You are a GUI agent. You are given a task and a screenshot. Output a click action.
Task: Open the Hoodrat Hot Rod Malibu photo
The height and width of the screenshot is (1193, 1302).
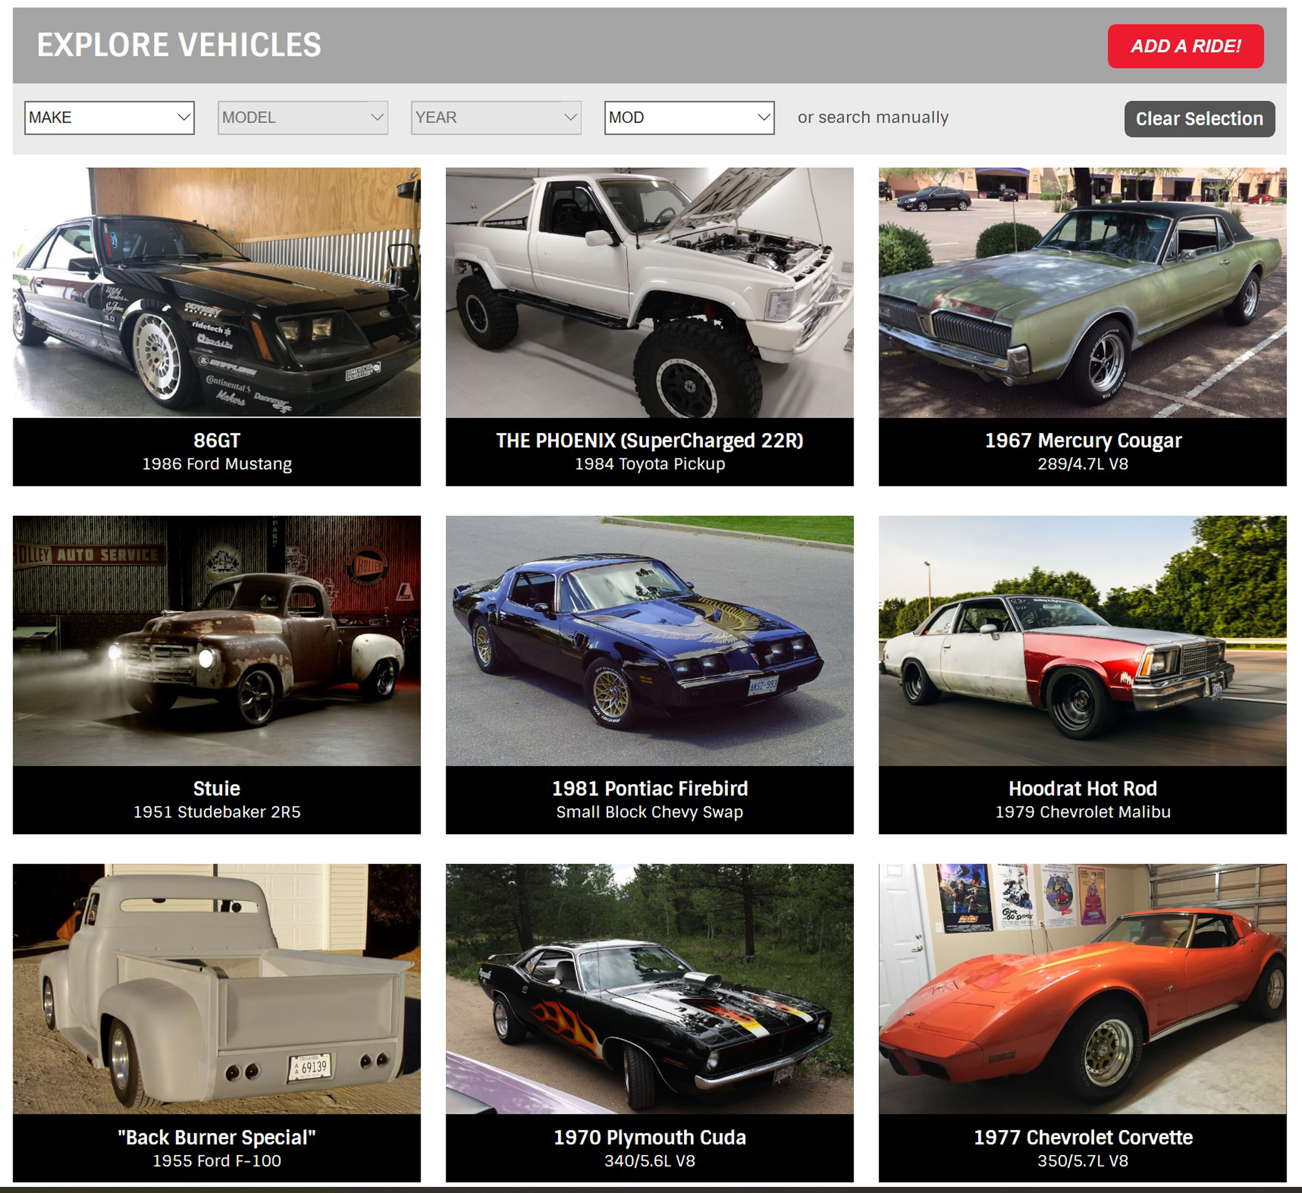pos(1082,641)
